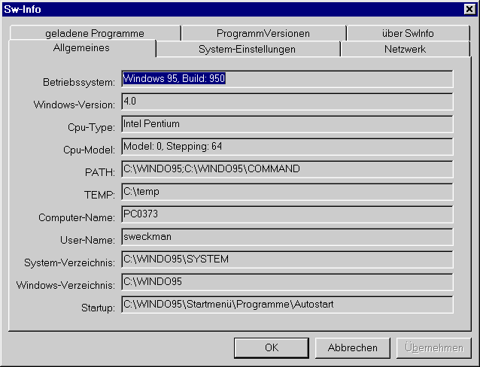Click the Cpu-Model field
480x367 pixels.
pos(287,147)
